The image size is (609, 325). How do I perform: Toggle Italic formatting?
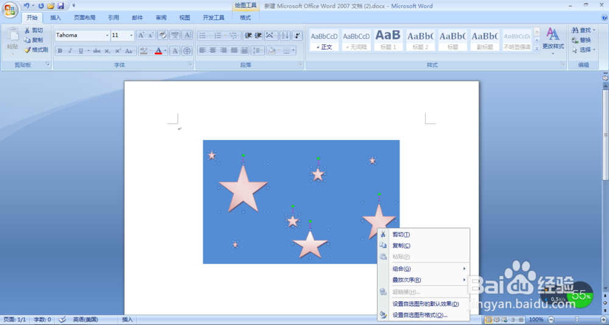(70, 51)
